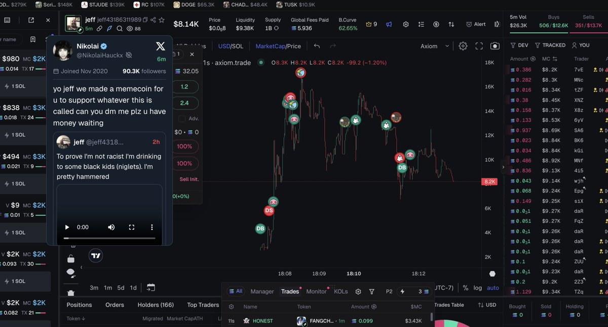
Task: Click the dollar coin icon in header
Action: click(436, 24)
